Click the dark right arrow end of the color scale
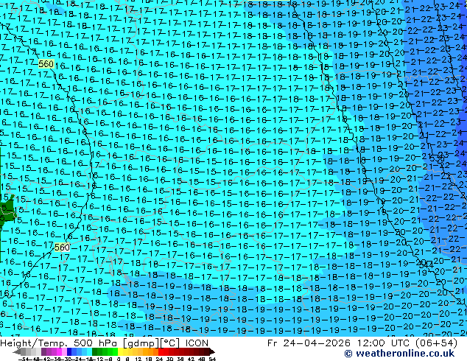Viewport: 467px width, 361px height. tap(212, 352)
